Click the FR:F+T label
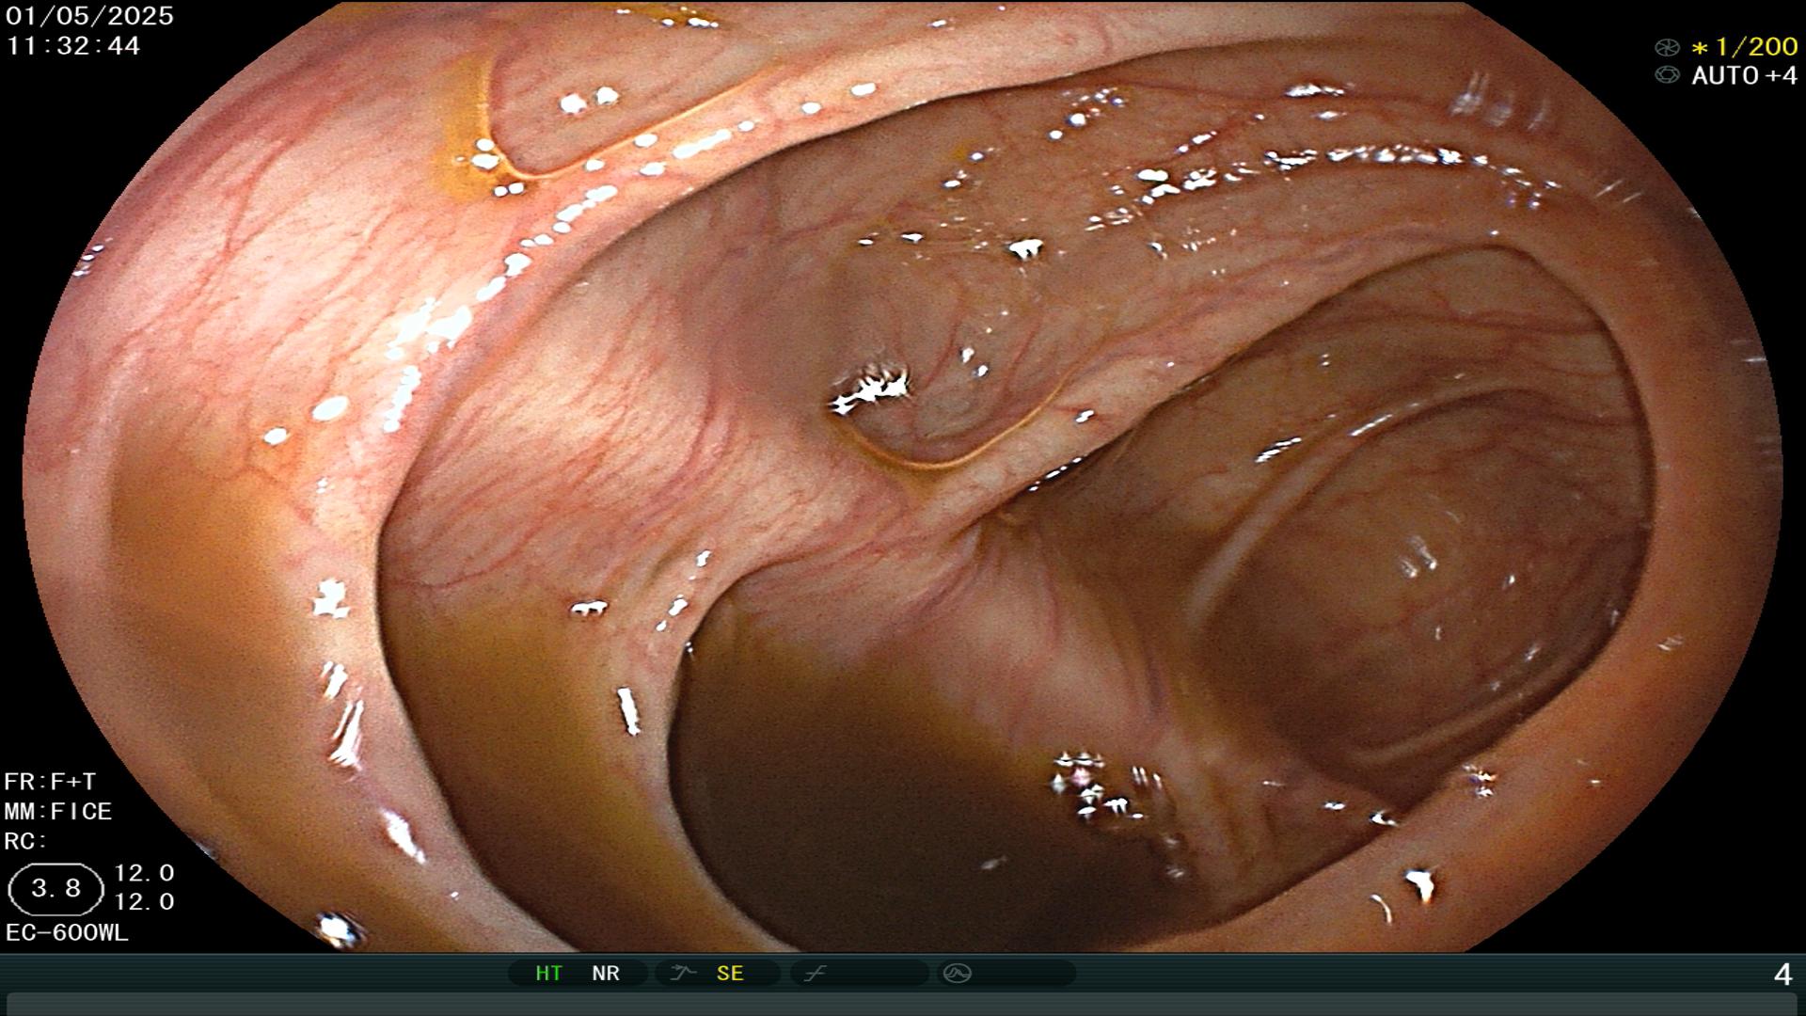The height and width of the screenshot is (1016, 1806). 50,782
